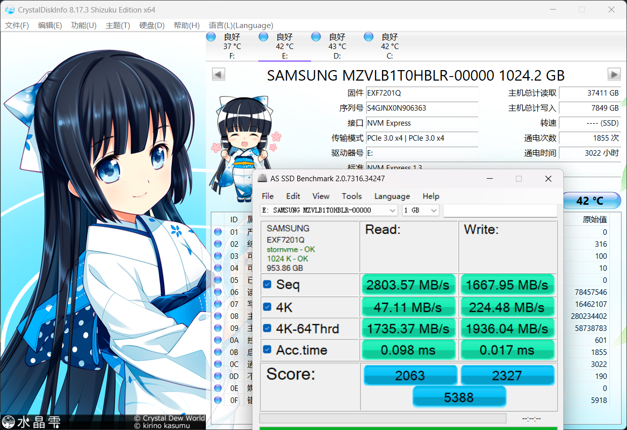
Task: Click the blue status dot beside attribute 01
Action: coord(217,231)
